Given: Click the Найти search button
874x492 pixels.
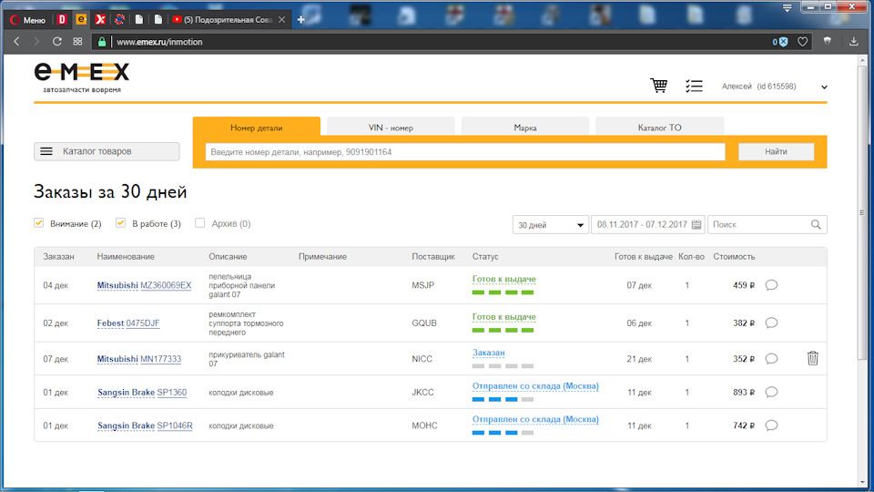Looking at the screenshot, I should 776,151.
